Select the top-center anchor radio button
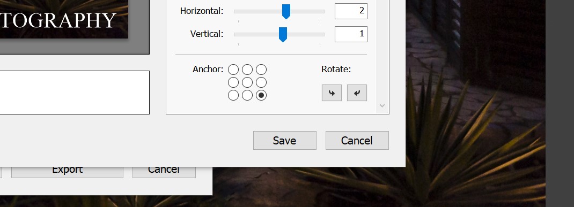This screenshot has height=207, width=574. pos(247,70)
